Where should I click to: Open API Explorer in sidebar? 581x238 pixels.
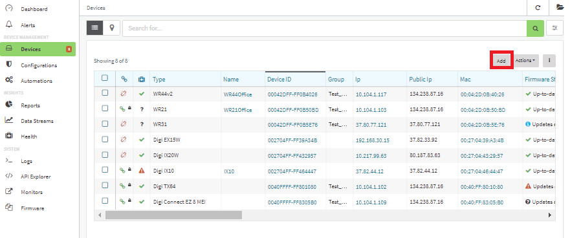pos(36,177)
